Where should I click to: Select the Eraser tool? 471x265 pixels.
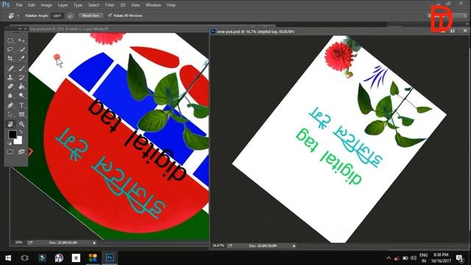click(x=10, y=87)
